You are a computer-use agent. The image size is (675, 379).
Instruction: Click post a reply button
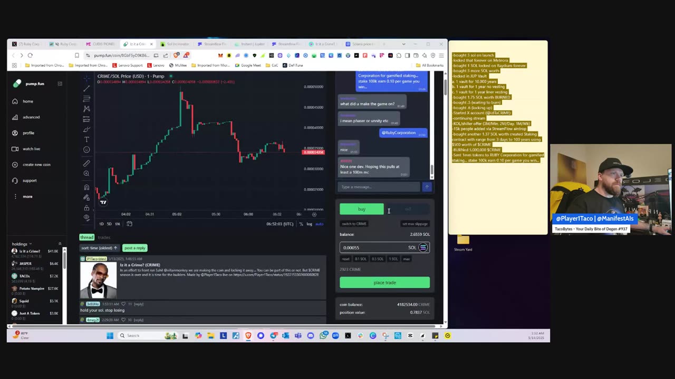134,248
